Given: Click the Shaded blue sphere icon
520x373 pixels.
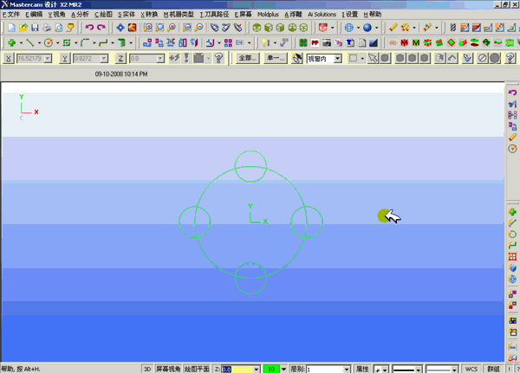Looking at the screenshot, I should click(367, 28).
